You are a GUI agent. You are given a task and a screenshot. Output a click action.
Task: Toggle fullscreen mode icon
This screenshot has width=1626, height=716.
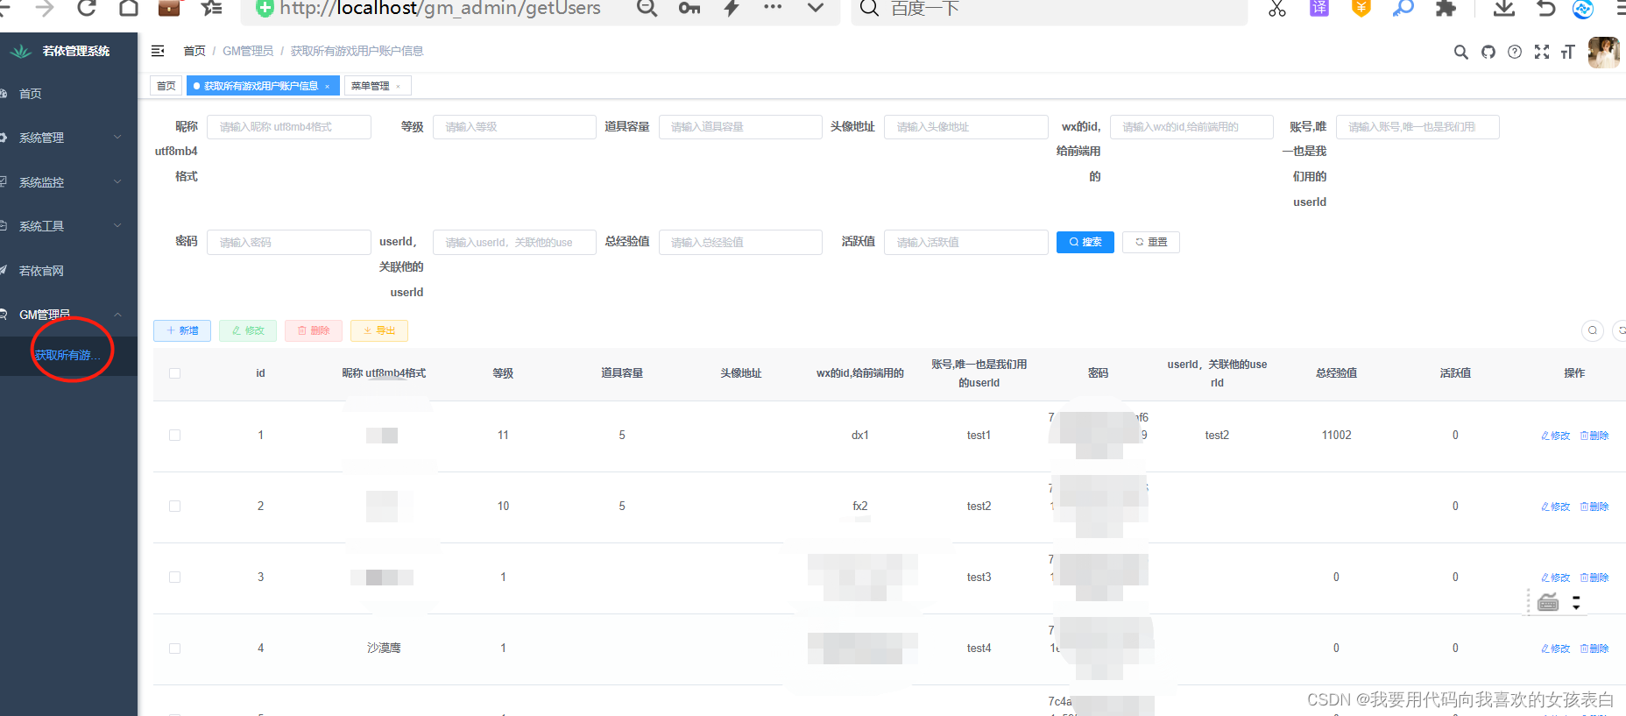(x=1542, y=52)
